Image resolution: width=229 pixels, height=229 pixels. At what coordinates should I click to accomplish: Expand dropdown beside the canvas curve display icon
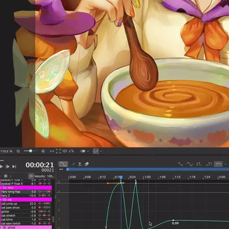pyautogui.click(x=101, y=151)
